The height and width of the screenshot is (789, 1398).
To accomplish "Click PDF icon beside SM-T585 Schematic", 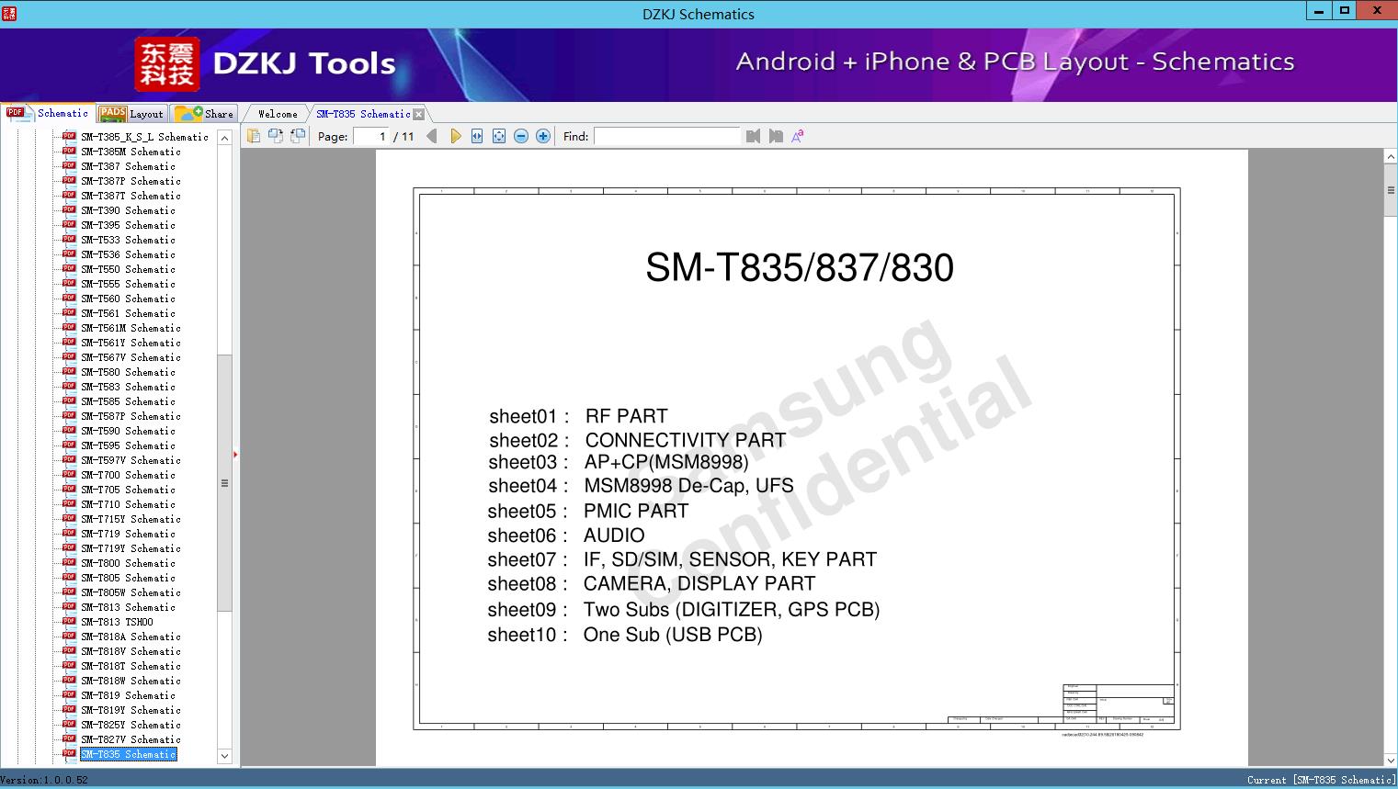I will 69,400.
